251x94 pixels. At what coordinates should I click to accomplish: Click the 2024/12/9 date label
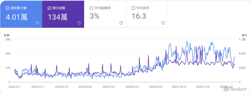pyautogui.click(x=203, y=87)
